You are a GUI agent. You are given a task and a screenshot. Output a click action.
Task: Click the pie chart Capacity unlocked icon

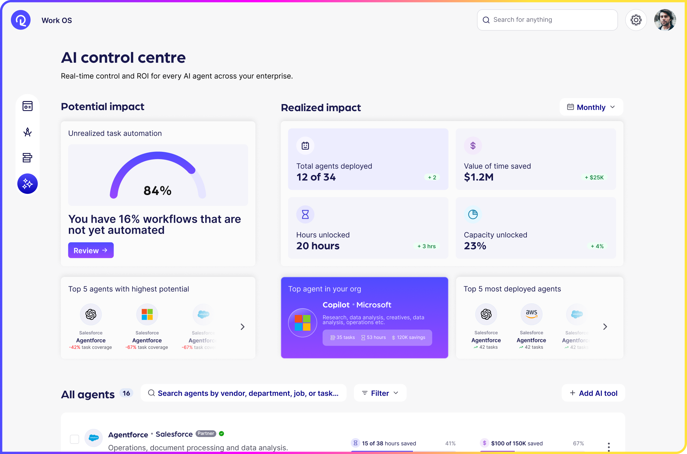(473, 215)
